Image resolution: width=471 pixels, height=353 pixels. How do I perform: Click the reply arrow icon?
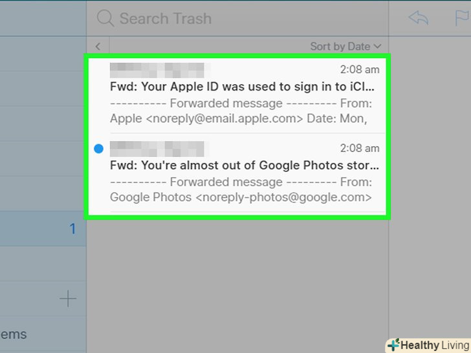(x=419, y=18)
